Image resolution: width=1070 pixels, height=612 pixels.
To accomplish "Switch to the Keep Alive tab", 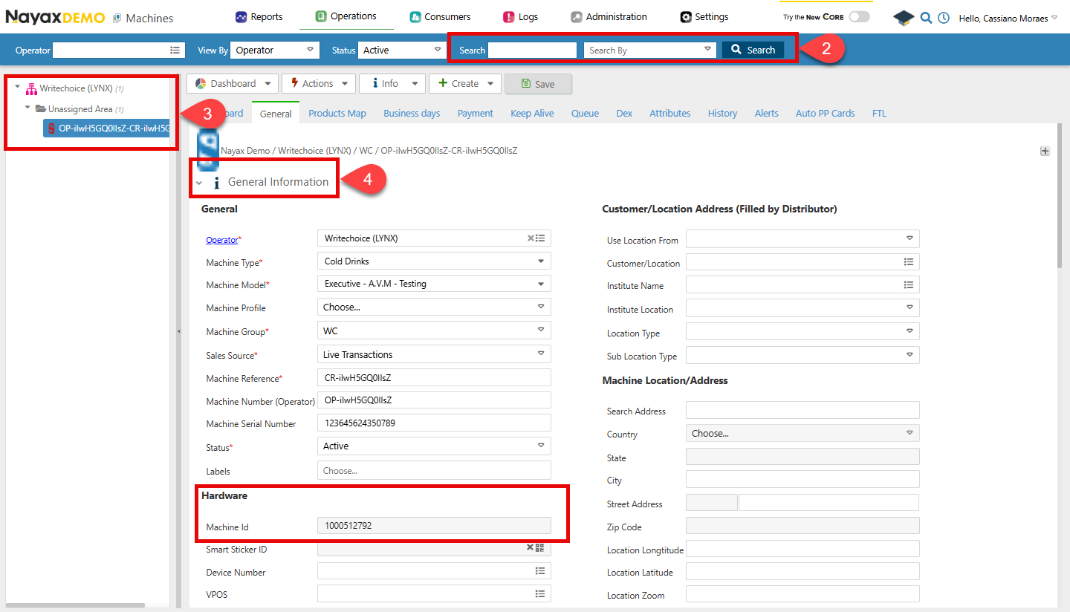I will point(532,113).
